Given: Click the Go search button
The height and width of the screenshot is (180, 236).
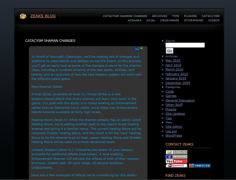Looking at the screenshot, I should pos(170,51).
